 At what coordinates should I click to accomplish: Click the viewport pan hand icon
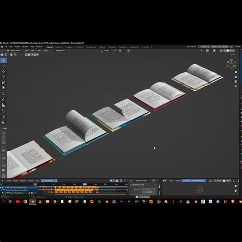click(x=235, y=77)
